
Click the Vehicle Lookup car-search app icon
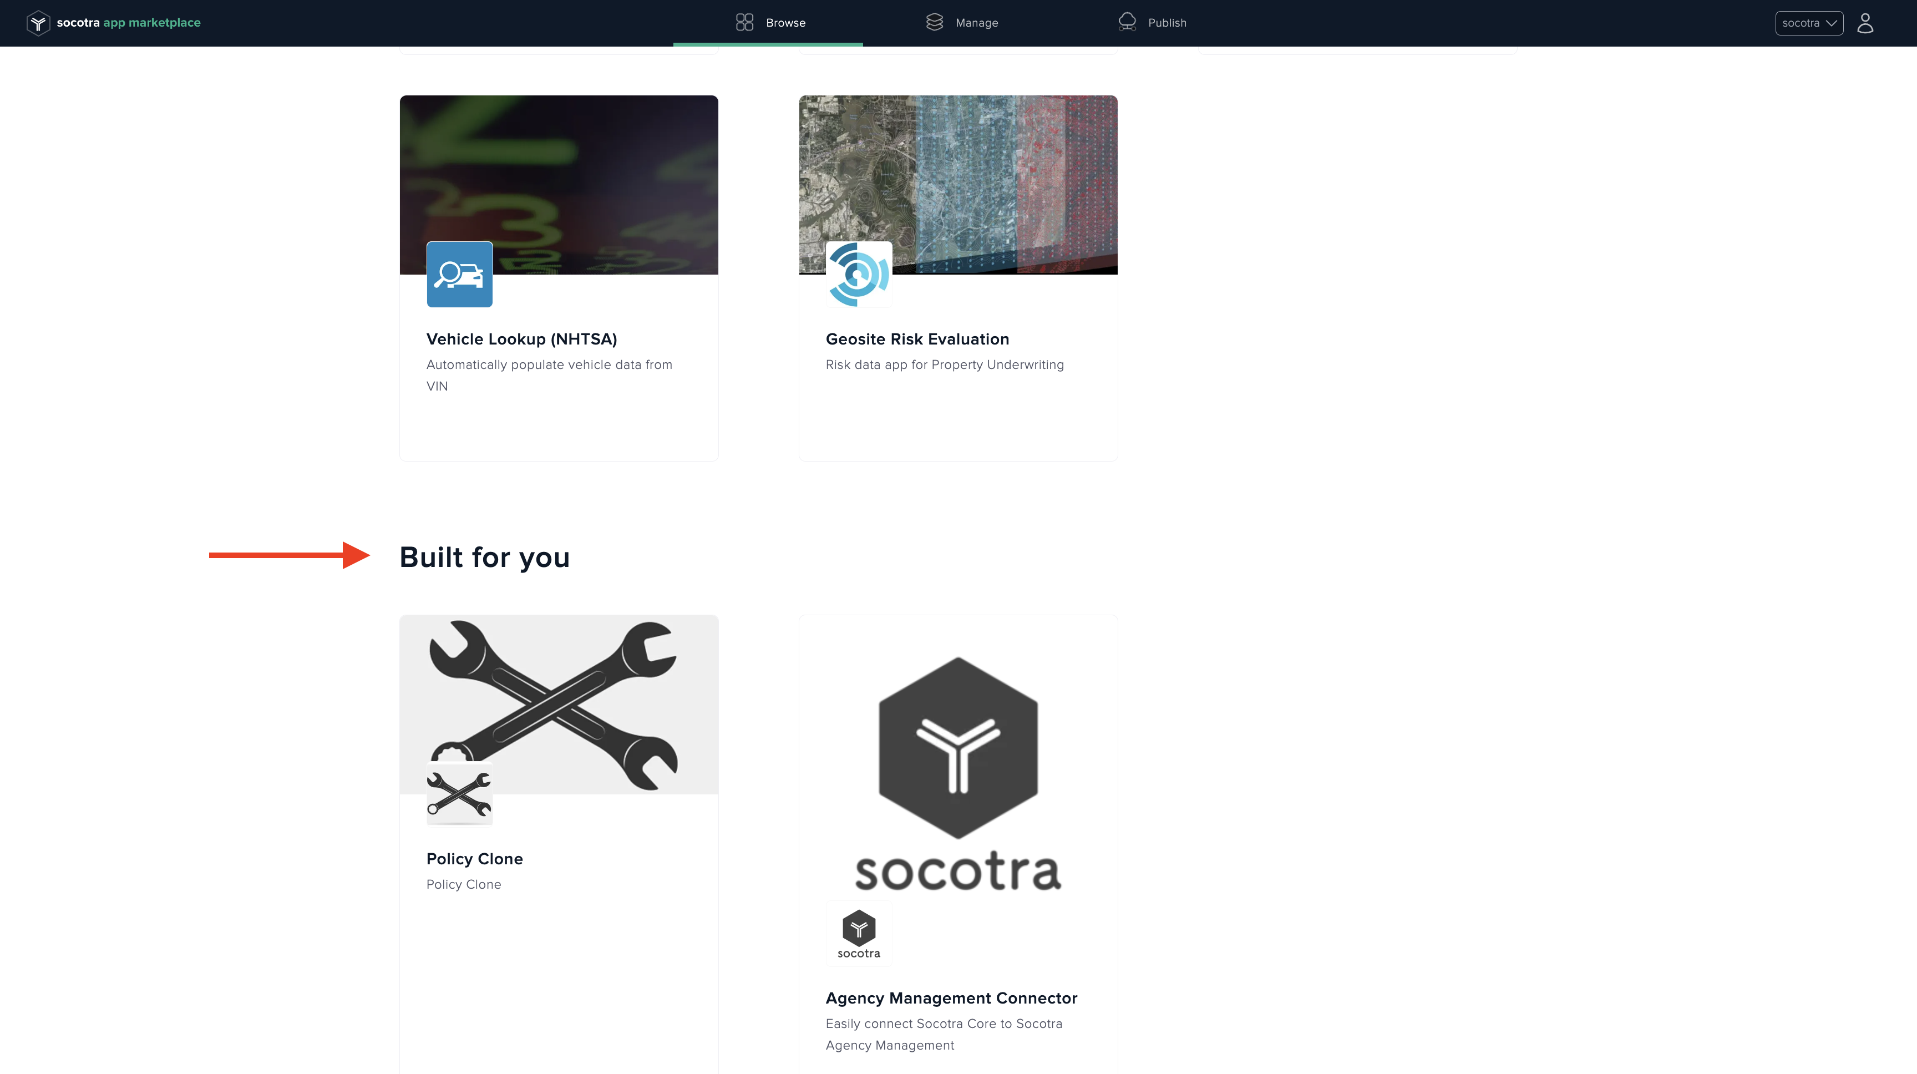pyautogui.click(x=459, y=274)
